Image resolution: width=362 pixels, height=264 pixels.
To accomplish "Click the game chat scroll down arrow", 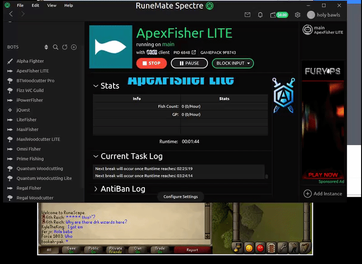I will [207, 236].
